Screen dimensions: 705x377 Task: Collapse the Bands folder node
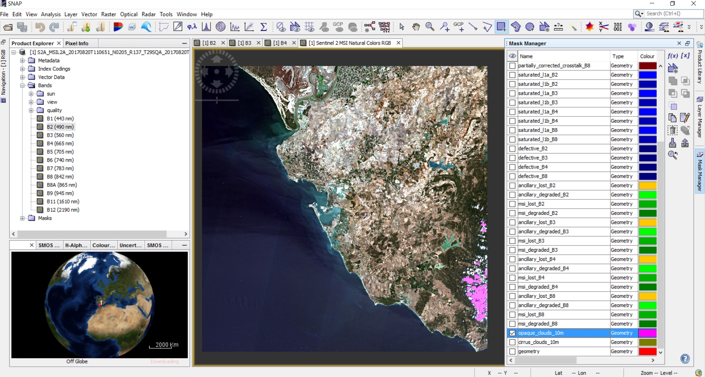click(x=22, y=85)
